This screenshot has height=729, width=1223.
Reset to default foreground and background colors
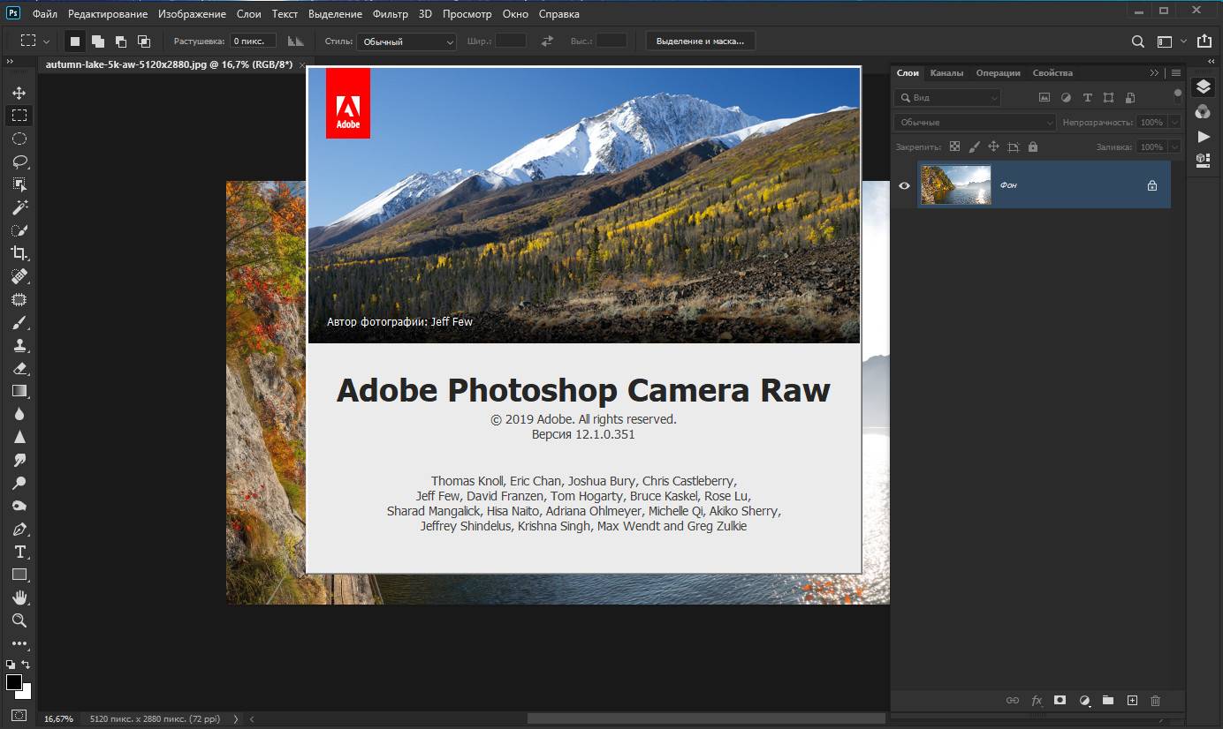11,664
